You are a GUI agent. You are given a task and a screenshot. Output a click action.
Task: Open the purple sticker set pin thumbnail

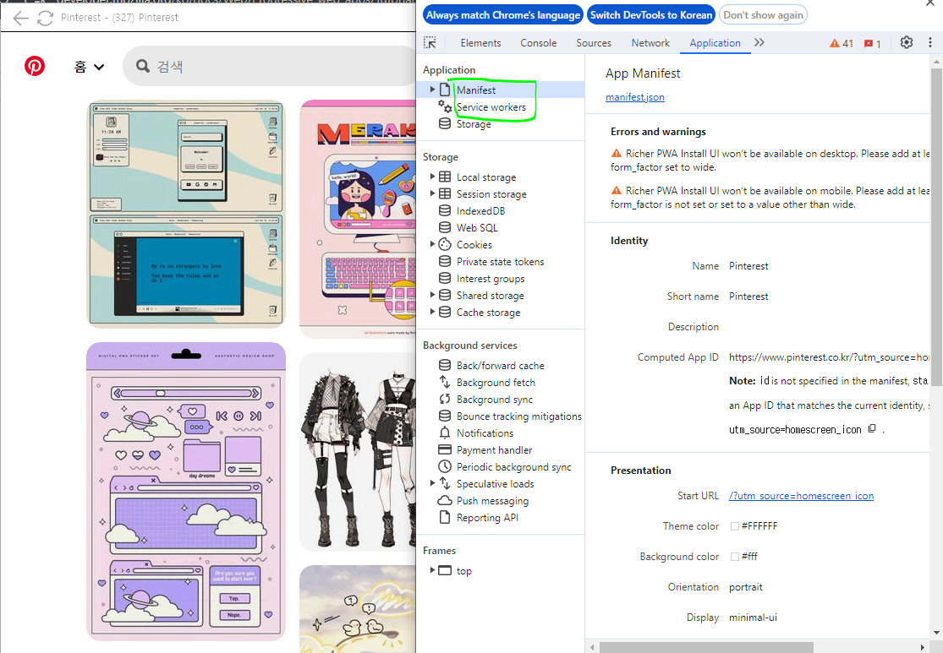click(x=186, y=492)
